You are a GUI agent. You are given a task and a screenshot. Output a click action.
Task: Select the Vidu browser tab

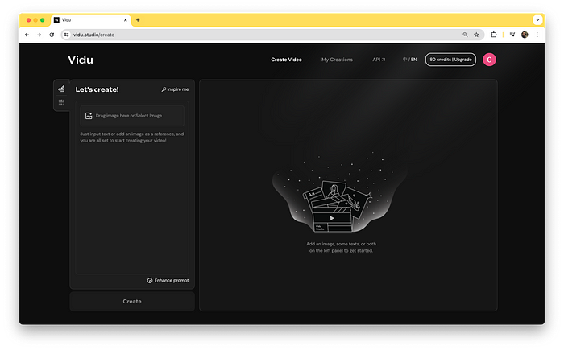[x=90, y=20]
